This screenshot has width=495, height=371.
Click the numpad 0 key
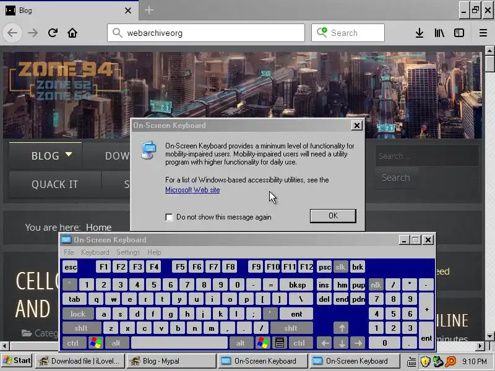point(384,343)
